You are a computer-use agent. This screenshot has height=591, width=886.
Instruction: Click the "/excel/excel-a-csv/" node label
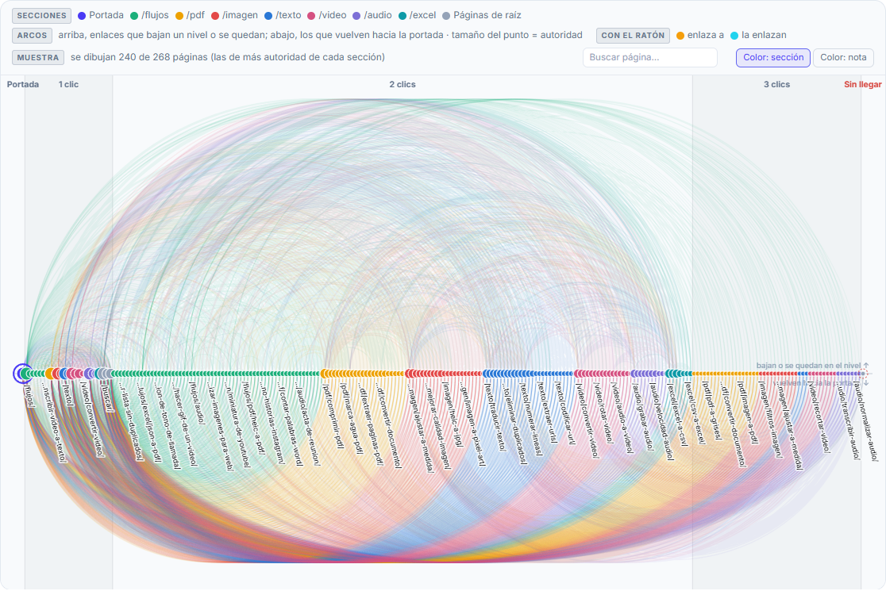pos(677,415)
